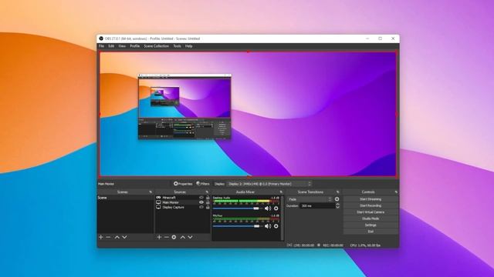The height and width of the screenshot is (277, 494).
Task: Click the Minecraft game capture source icon
Action: pos(158,198)
